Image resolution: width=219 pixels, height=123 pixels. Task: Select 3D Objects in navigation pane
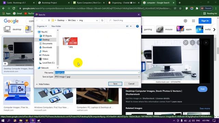46,36
